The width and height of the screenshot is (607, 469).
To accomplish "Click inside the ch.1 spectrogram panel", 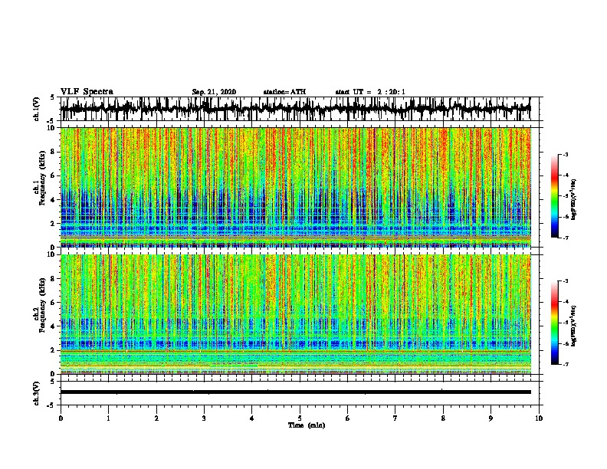I will (x=295, y=187).
